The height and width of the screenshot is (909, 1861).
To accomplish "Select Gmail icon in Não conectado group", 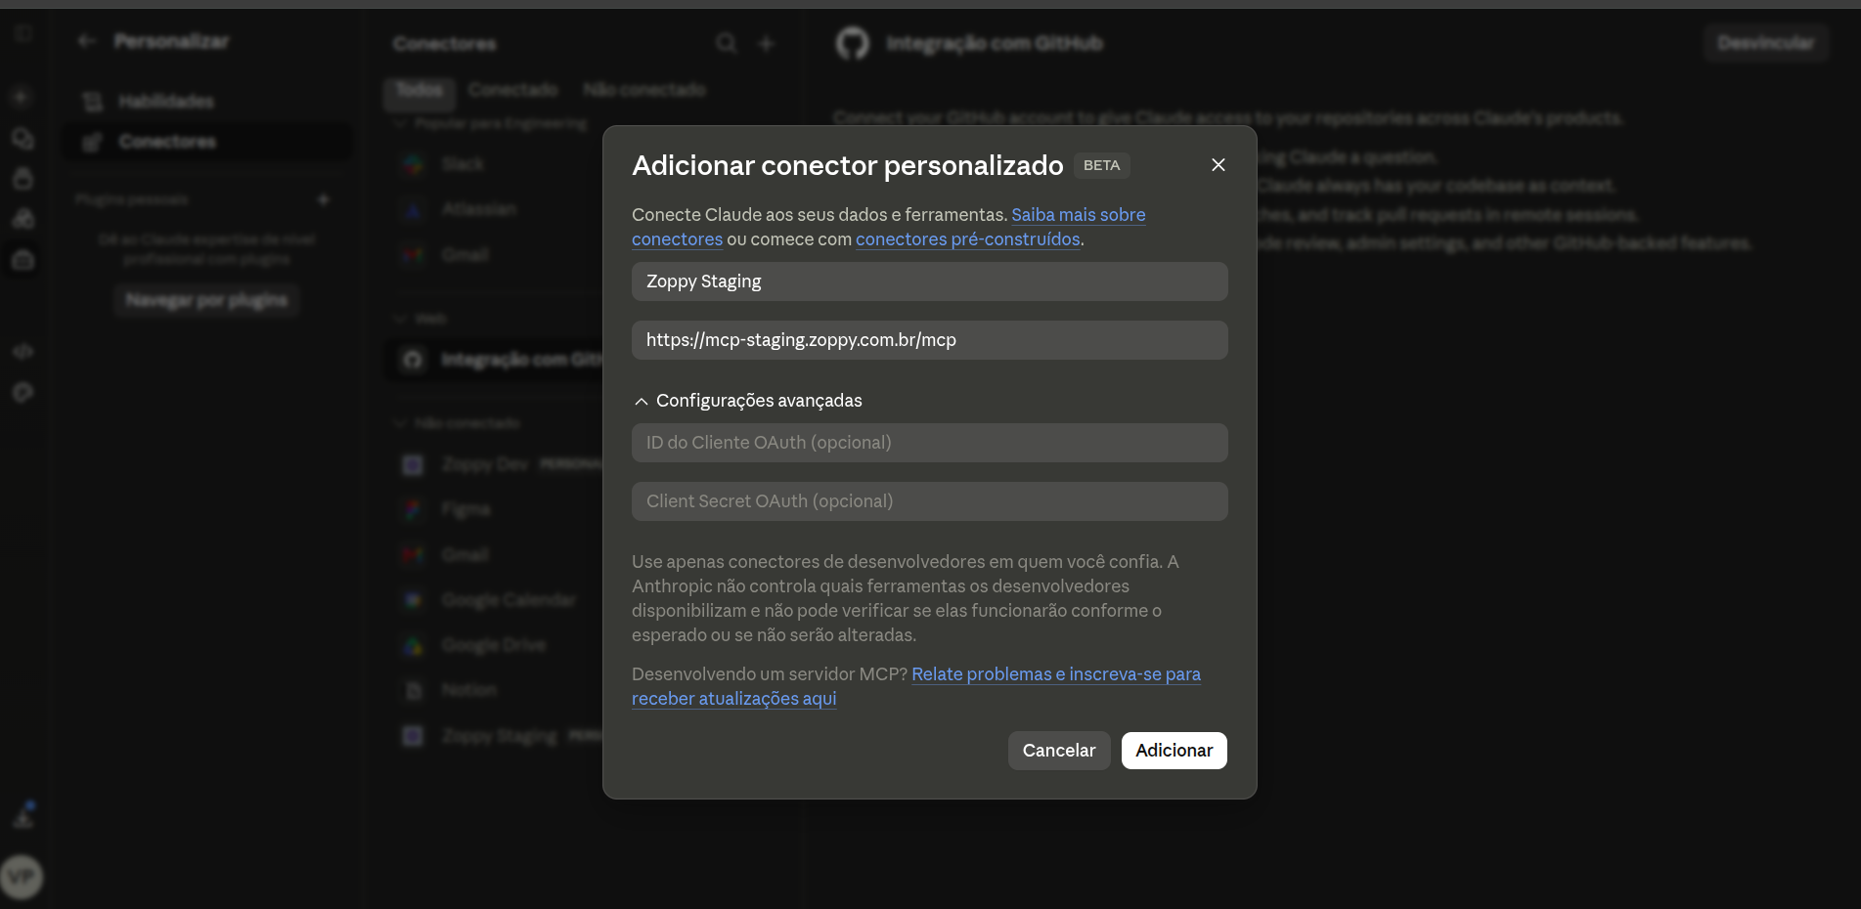I will coord(414,555).
